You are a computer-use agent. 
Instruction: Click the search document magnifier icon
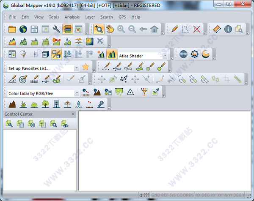coord(239,29)
